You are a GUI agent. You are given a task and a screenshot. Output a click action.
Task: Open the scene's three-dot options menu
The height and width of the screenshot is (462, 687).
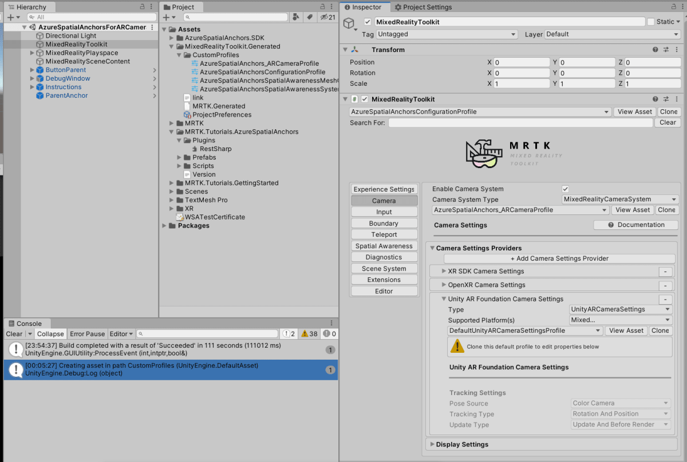(152, 27)
